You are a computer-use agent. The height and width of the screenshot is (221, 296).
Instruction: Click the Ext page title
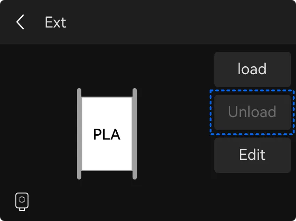point(56,22)
